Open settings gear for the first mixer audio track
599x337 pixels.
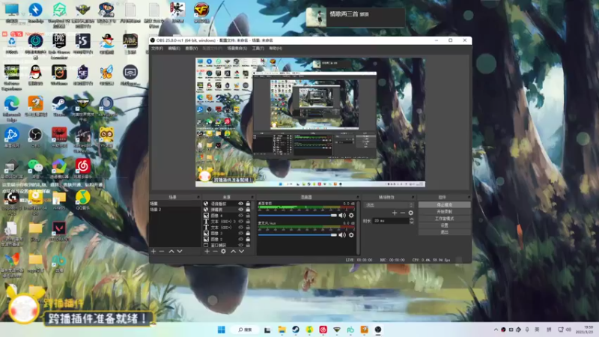[x=351, y=216]
